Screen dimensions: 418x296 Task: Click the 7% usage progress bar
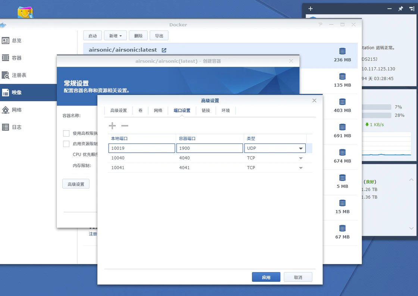[376, 107]
